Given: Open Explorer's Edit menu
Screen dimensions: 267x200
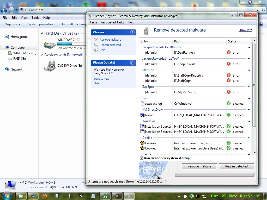Looking at the screenshot, I should [x=14, y=18].
